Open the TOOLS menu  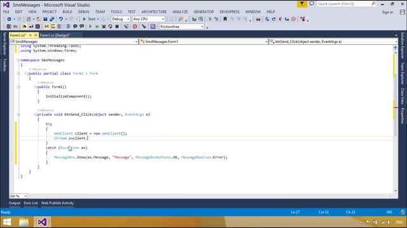click(x=116, y=12)
